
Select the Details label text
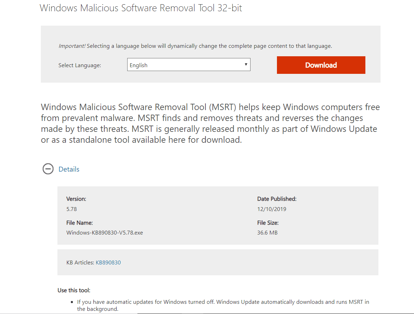tap(69, 169)
